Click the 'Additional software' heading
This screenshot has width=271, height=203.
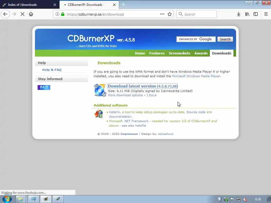[111, 105]
